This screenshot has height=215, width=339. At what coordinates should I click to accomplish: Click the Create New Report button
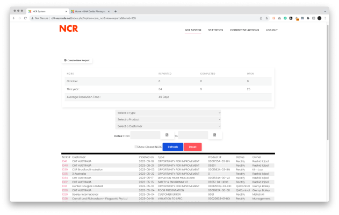77,61
